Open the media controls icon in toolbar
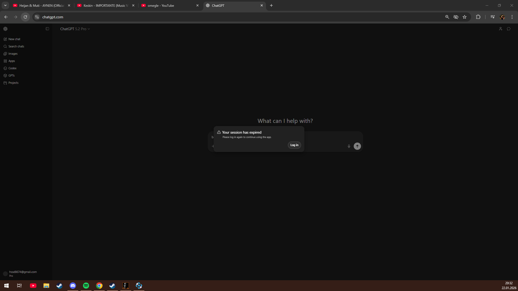Viewport: 518px width, 291px height. point(493,17)
